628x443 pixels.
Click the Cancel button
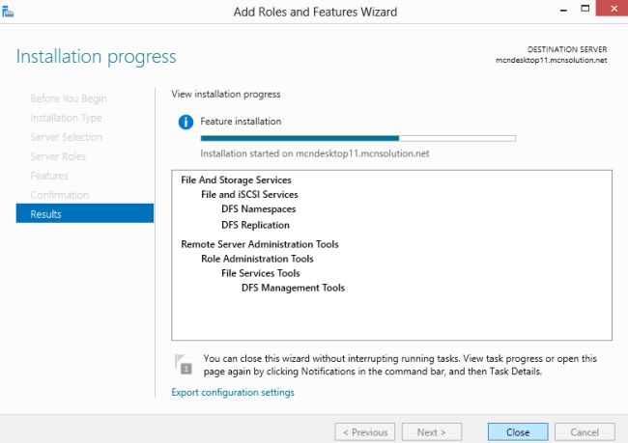pos(585,432)
